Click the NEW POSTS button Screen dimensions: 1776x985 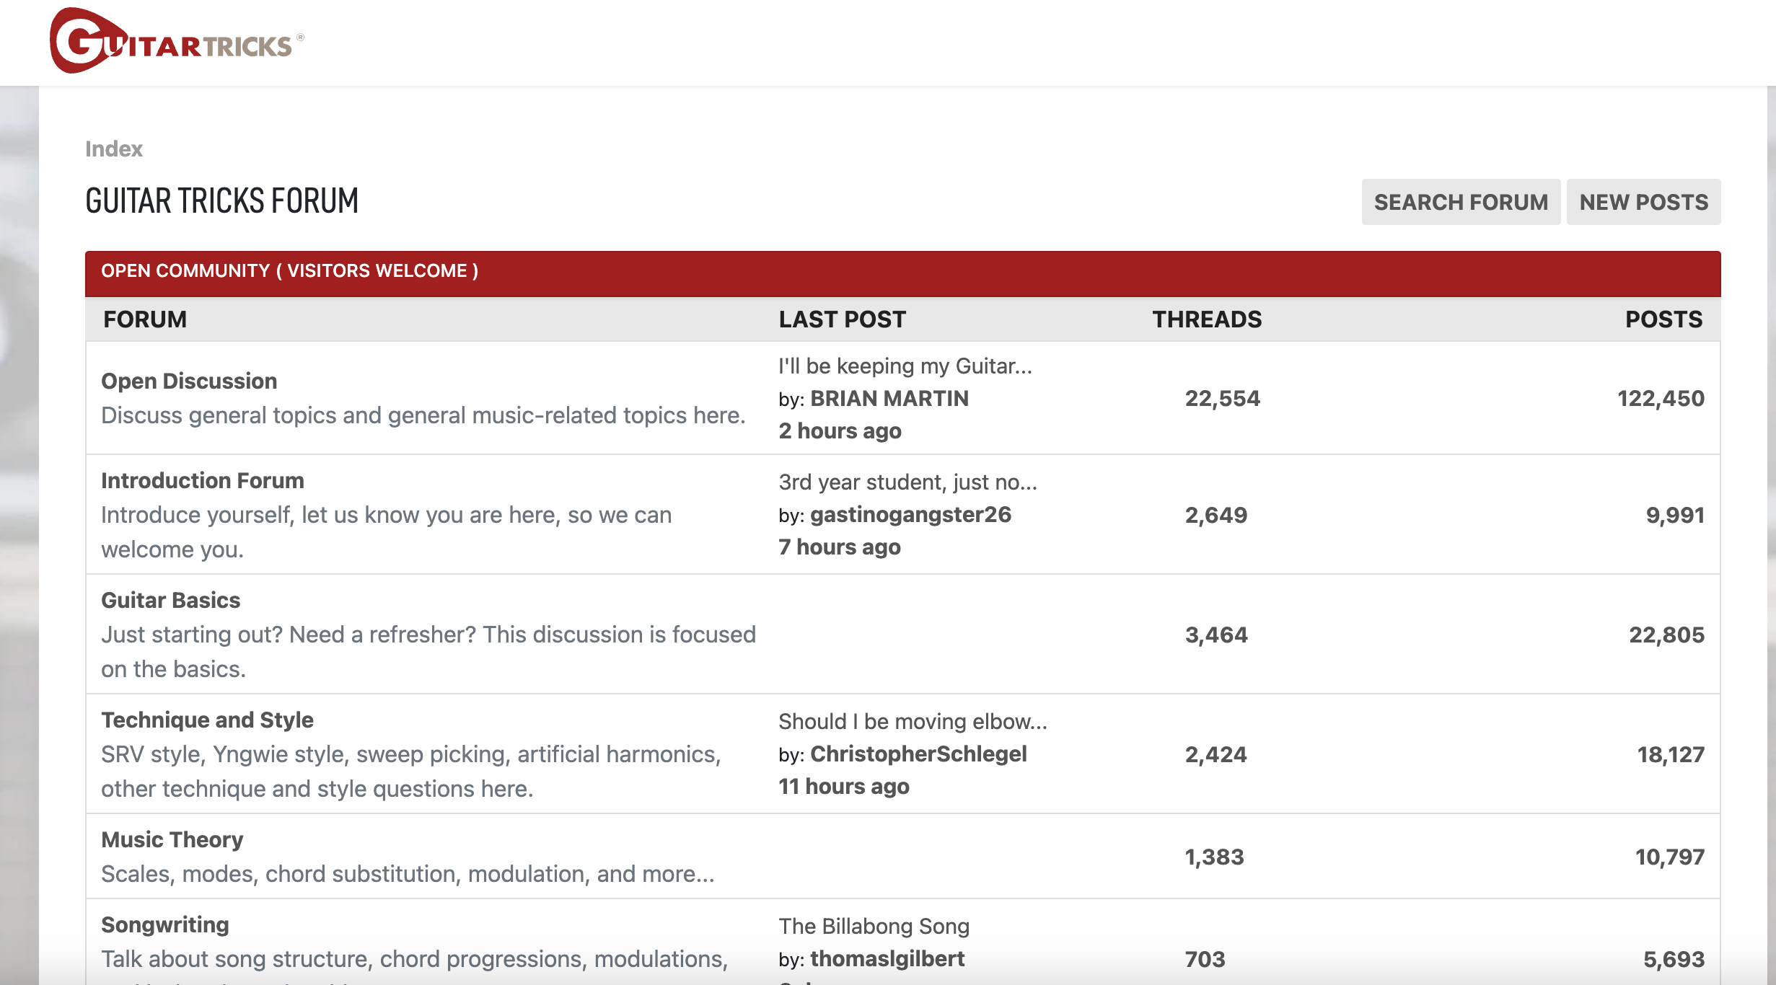click(1643, 202)
